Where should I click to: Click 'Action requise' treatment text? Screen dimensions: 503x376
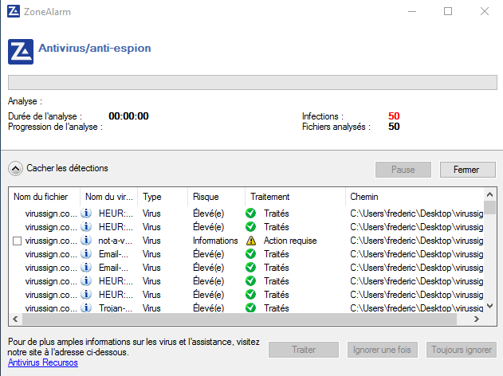coord(290,241)
